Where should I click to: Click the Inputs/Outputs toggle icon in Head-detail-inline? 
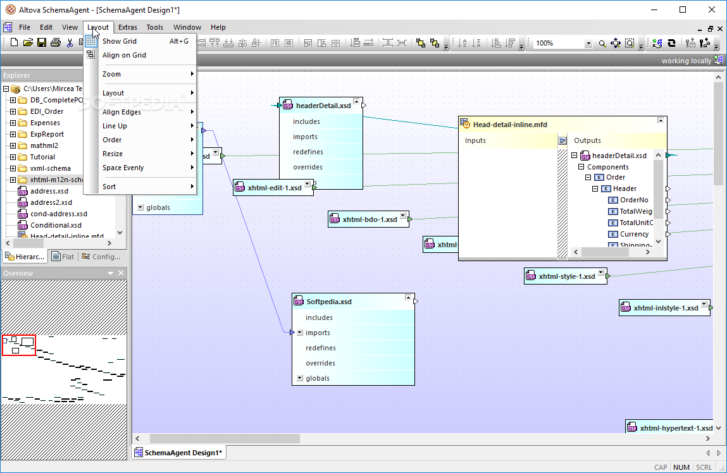(x=562, y=140)
